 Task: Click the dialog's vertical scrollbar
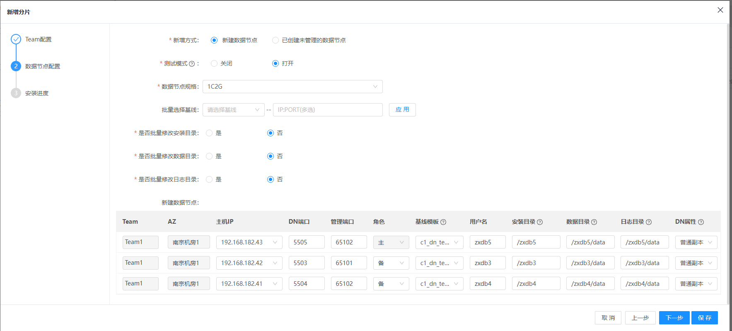(728, 164)
